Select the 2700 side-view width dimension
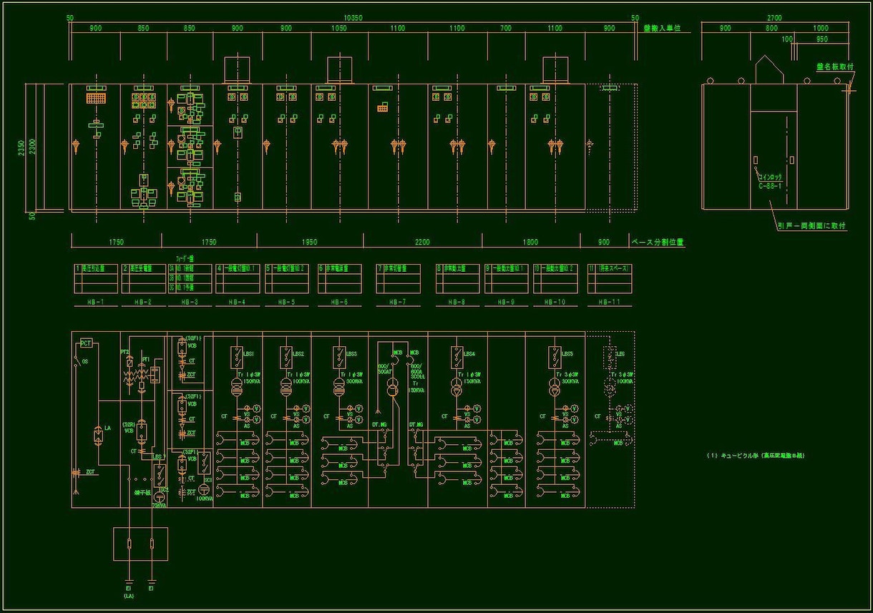The image size is (873, 613). [x=774, y=17]
